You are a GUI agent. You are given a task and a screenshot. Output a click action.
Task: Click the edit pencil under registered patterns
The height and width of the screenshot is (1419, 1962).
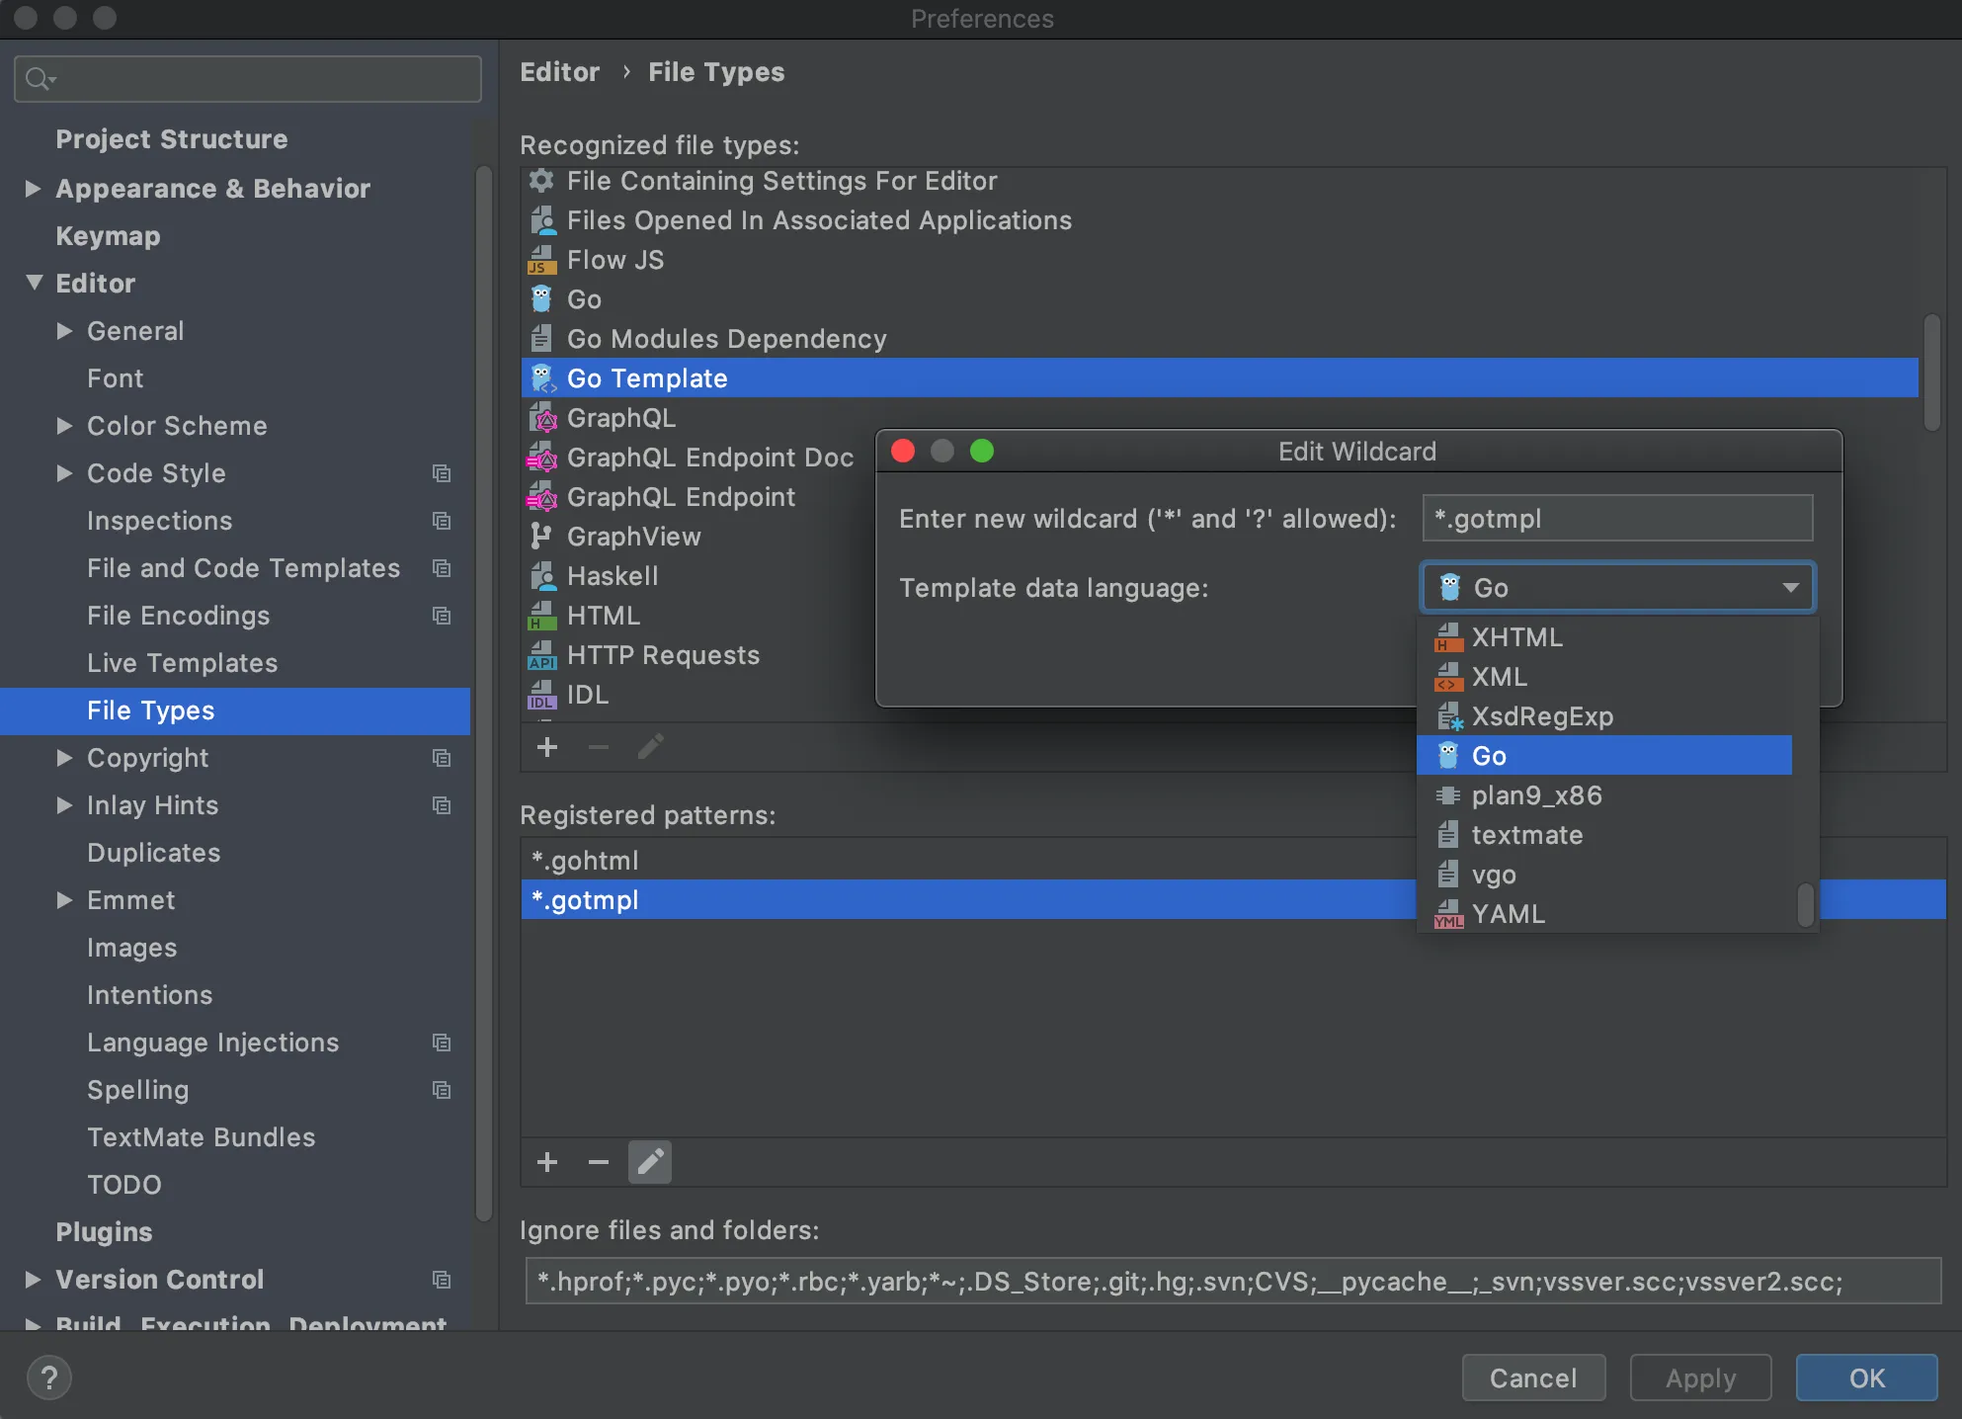[x=650, y=1162]
